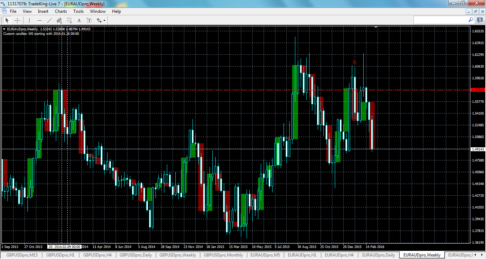486x259 pixels.
Task: Click the Arrows objects toolbar icon
Action: pyautogui.click(x=99, y=20)
